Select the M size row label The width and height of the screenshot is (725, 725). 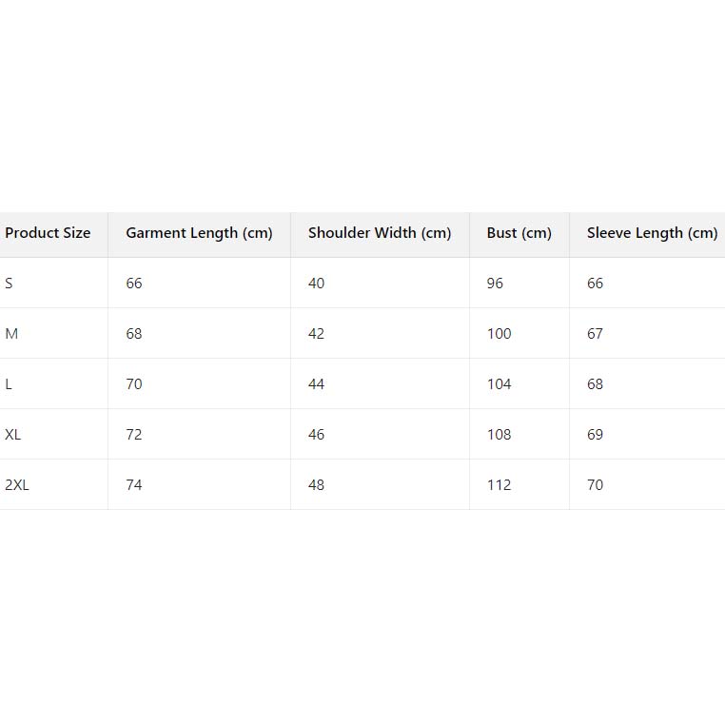pyautogui.click(x=11, y=334)
